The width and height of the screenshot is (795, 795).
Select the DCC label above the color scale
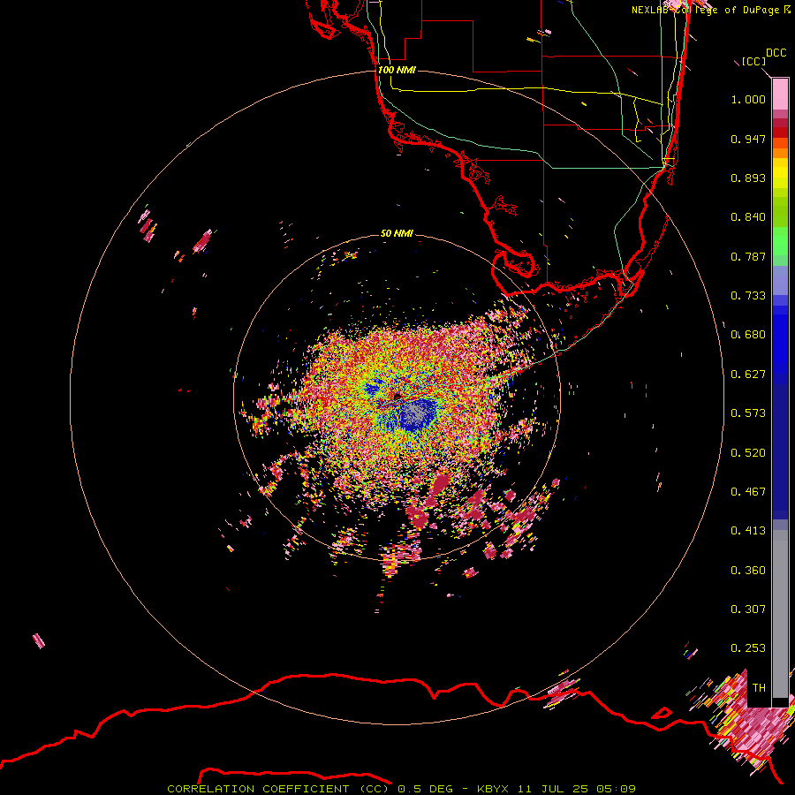tap(776, 53)
